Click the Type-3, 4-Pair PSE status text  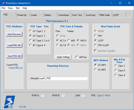point(104,96)
